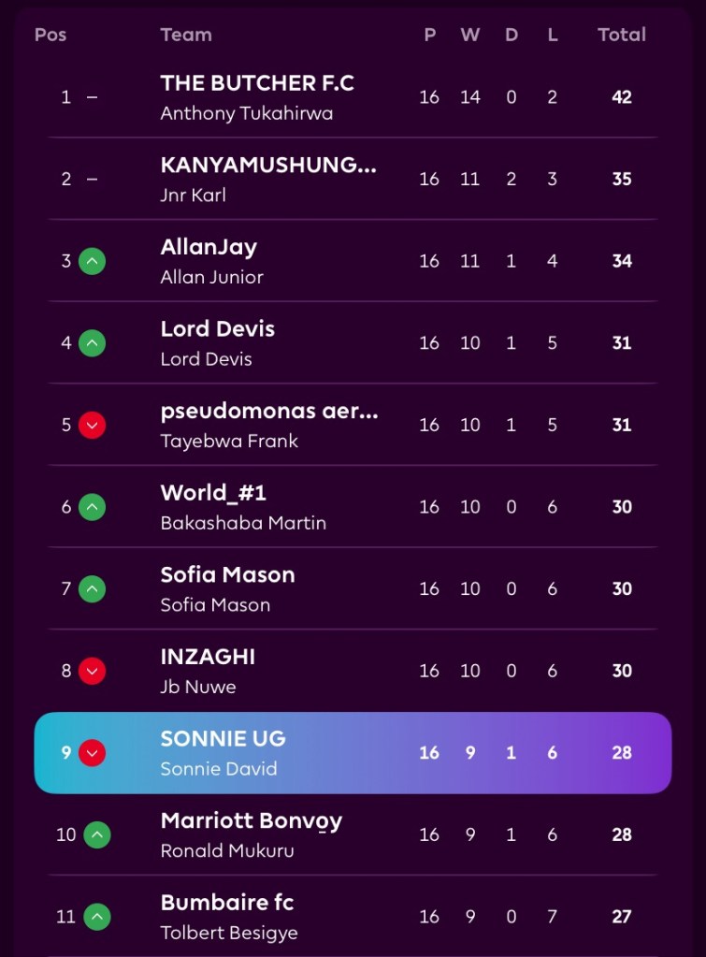Select the highlighted SONNIE UG row
The image size is (706, 957).
pos(353,752)
